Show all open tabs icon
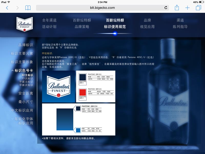Image resolution: width=205 pixels, height=154 pixels. [198, 8]
